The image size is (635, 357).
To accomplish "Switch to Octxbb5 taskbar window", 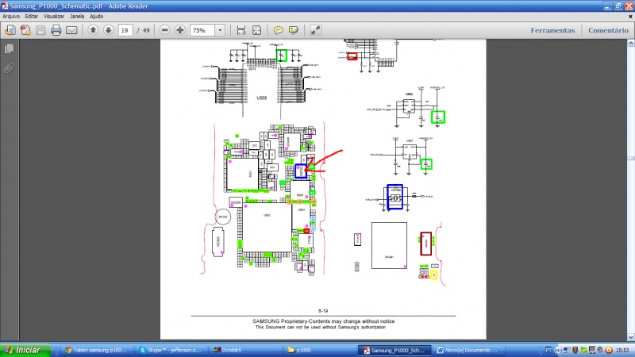I will click(x=245, y=350).
